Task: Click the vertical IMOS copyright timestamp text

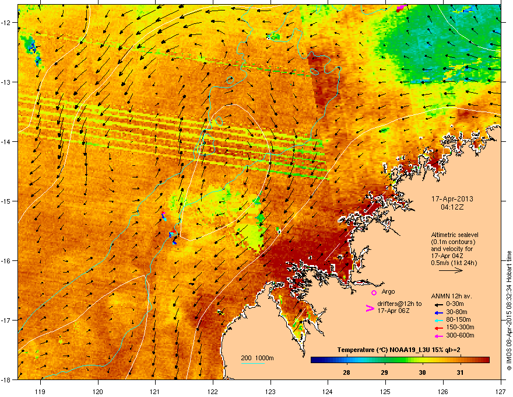Action: click(509, 311)
